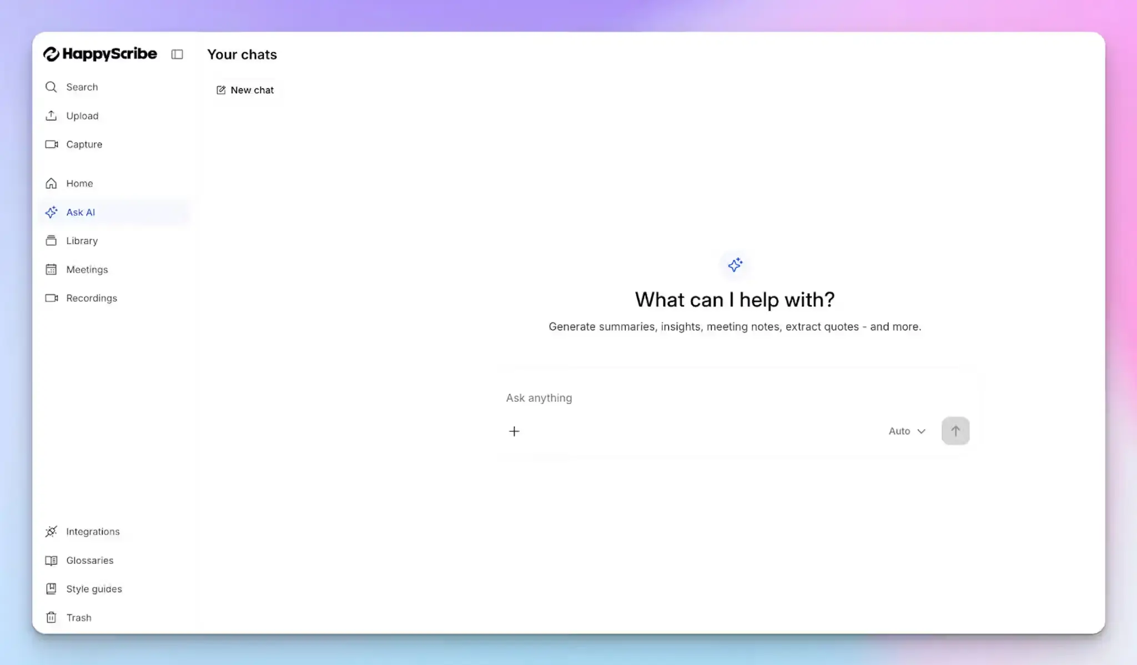
Task: Toggle the sidebar collapse control
Action: coord(177,54)
